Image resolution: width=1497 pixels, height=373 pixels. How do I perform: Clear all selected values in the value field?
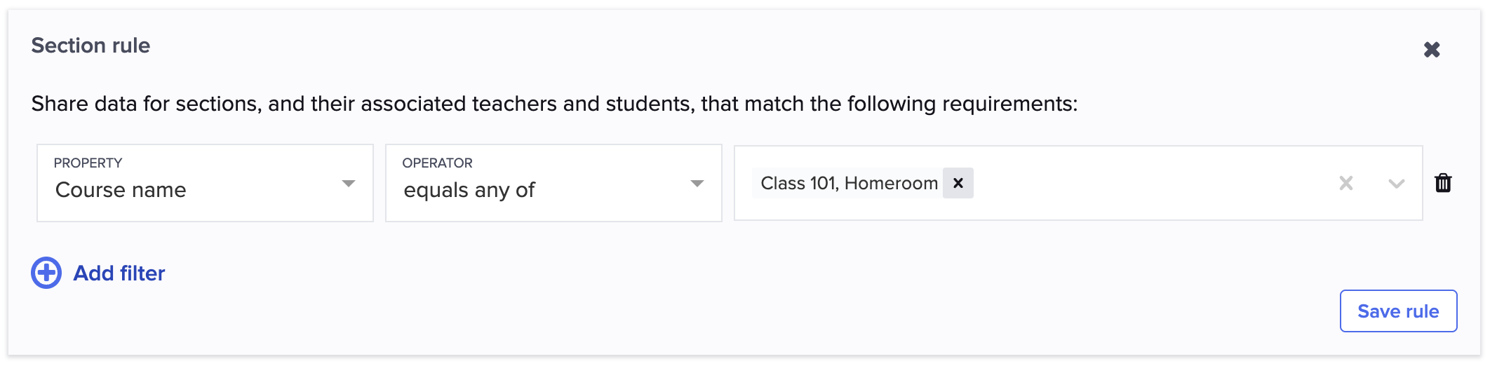(1345, 183)
